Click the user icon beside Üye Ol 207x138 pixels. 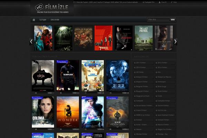click(159, 2)
